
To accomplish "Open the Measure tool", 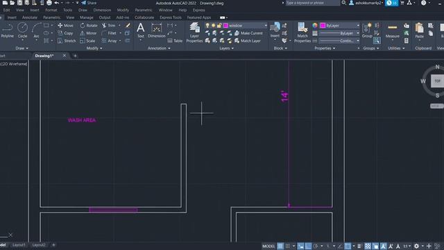I will pyautogui.click(x=393, y=31).
